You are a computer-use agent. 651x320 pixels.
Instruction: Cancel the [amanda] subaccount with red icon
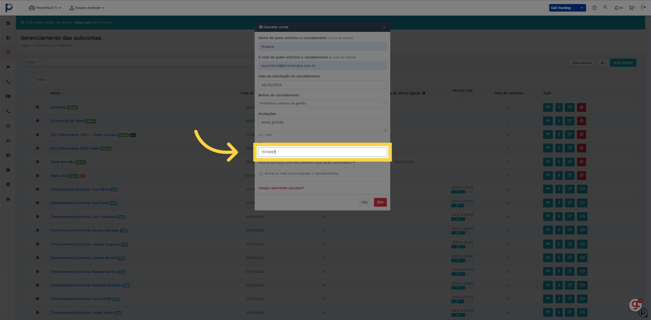click(581, 107)
